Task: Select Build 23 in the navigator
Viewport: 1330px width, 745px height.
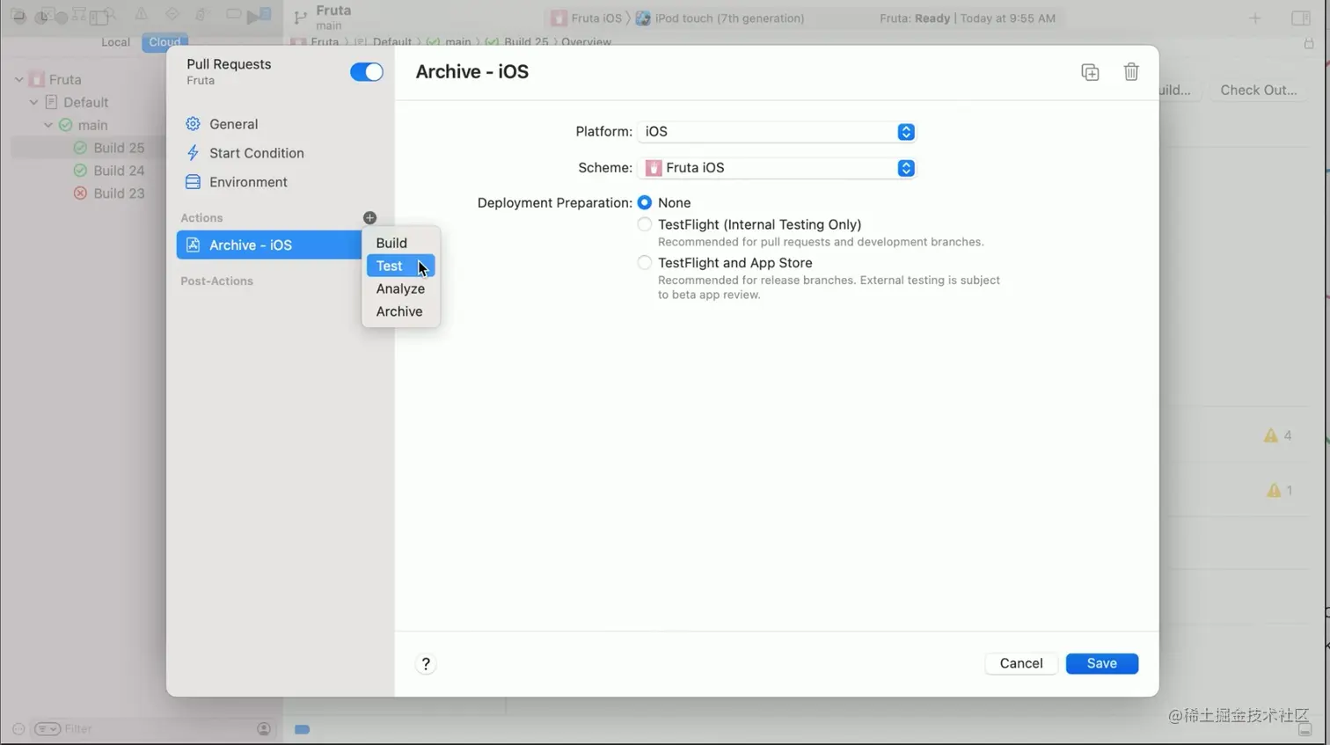Action: 119,194
